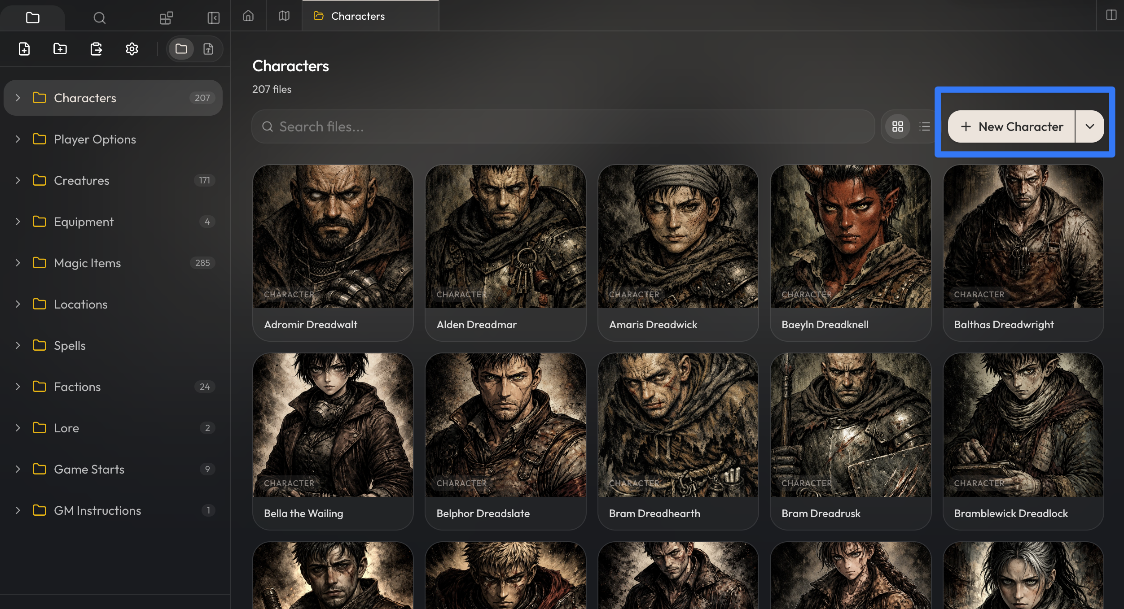
Task: Open the map tab icon
Action: click(x=284, y=16)
